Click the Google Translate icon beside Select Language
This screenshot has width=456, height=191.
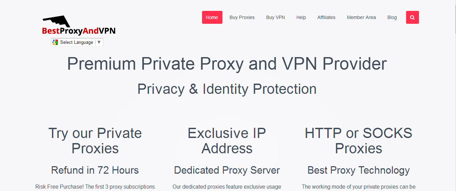point(55,42)
